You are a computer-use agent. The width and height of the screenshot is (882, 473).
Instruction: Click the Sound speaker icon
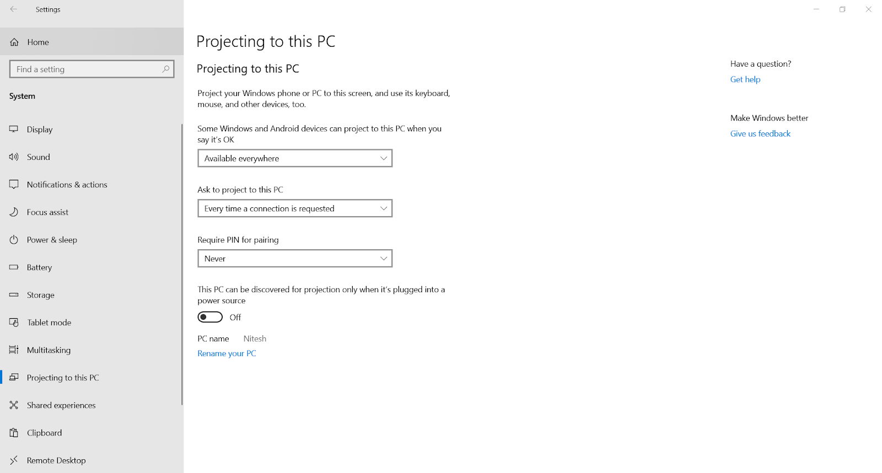(x=14, y=157)
